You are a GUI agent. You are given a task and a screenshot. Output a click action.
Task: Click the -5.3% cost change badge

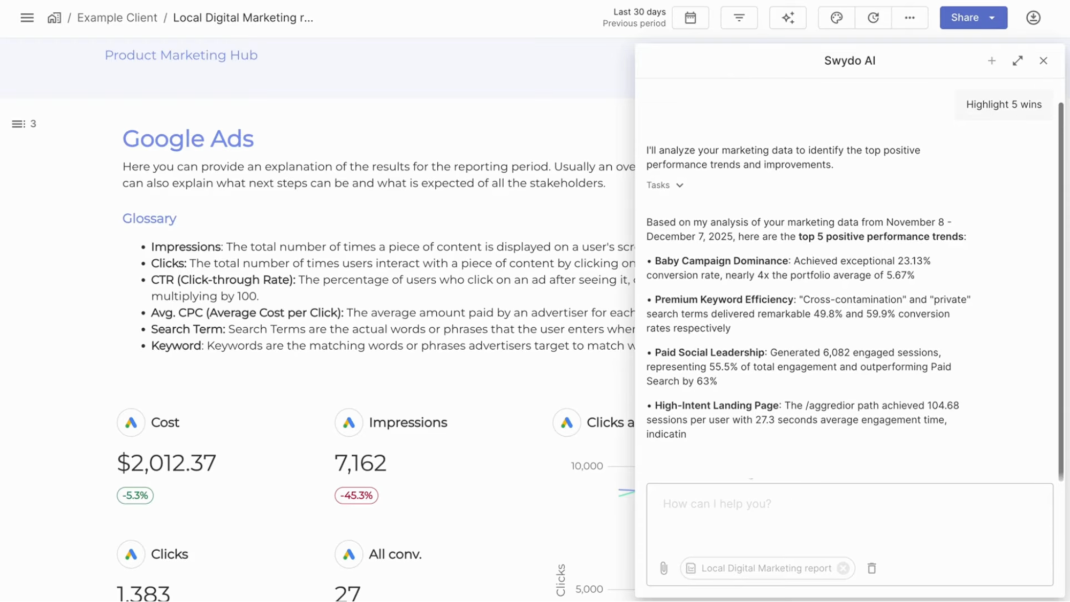pyautogui.click(x=135, y=496)
